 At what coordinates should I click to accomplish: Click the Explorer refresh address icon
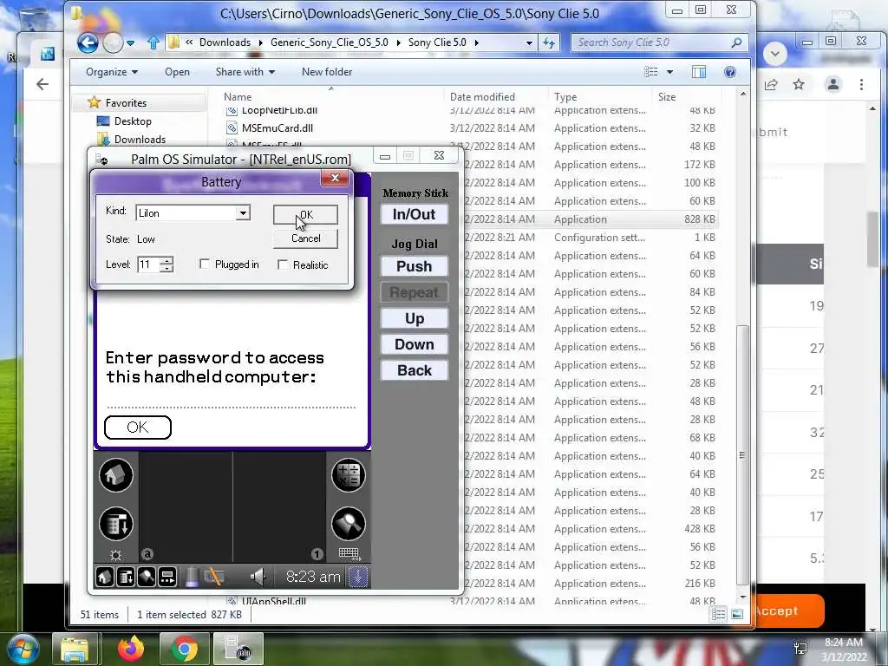pyautogui.click(x=549, y=42)
